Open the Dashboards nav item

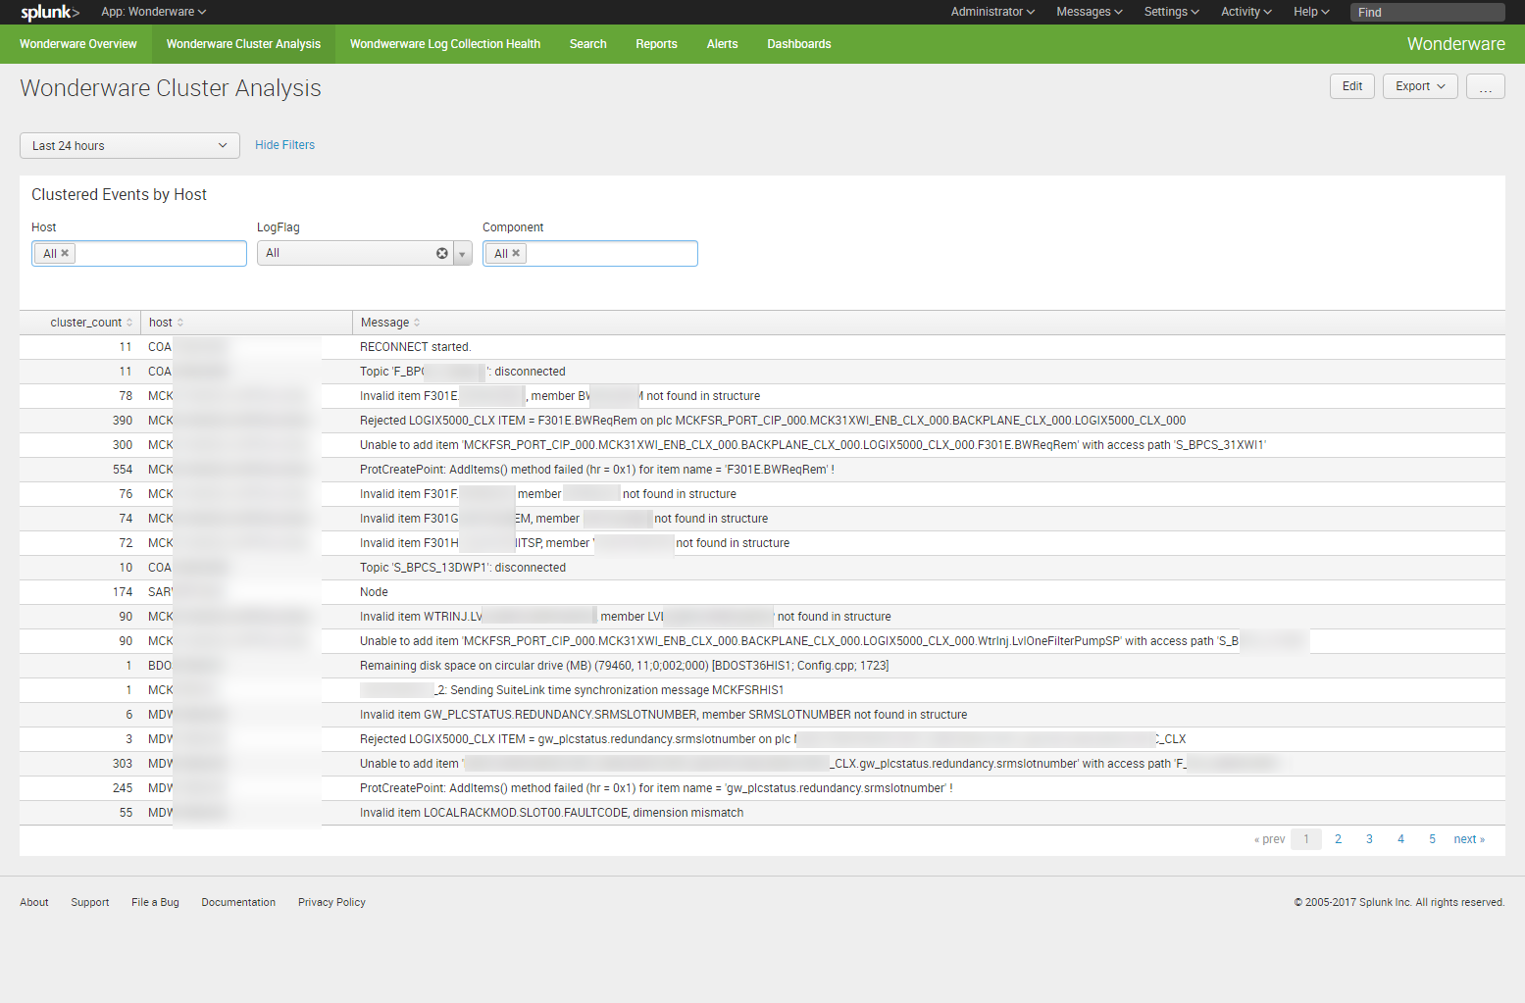pyautogui.click(x=799, y=44)
